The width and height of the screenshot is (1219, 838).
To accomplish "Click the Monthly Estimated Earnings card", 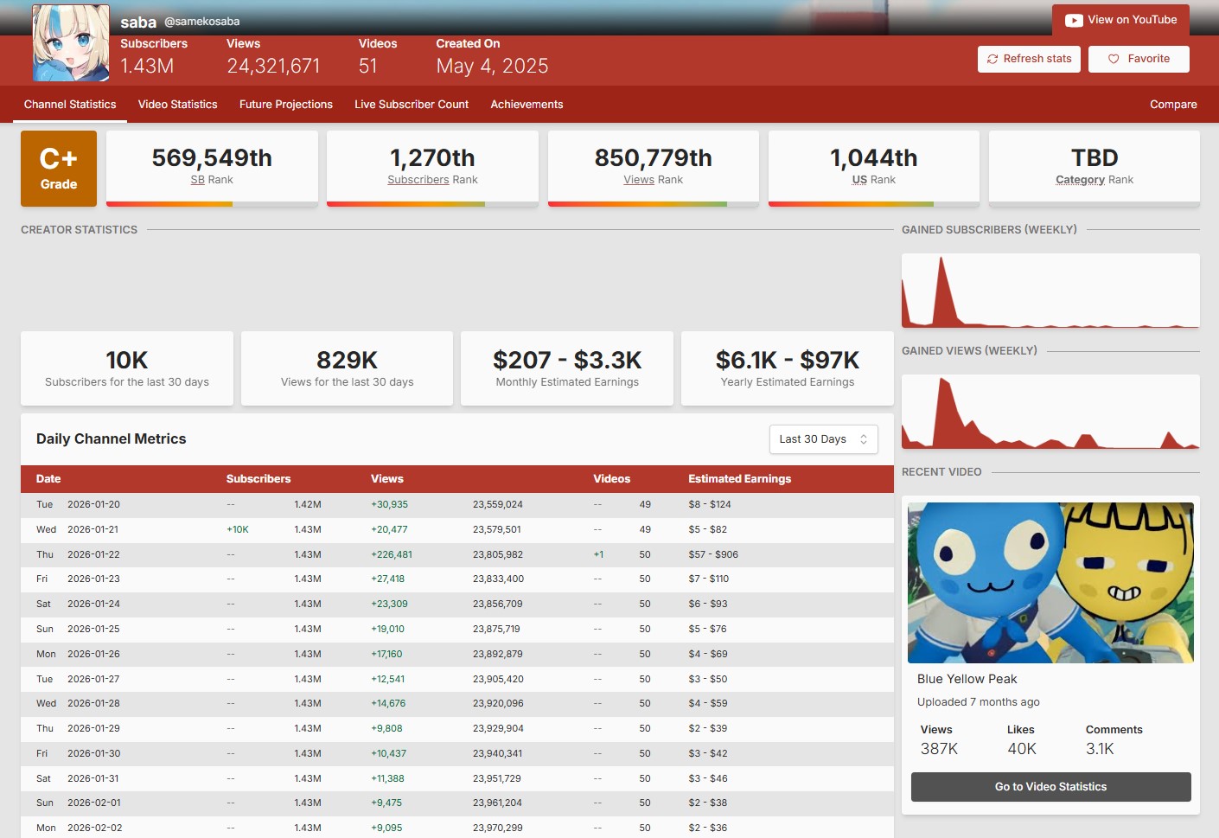I will click(x=567, y=368).
